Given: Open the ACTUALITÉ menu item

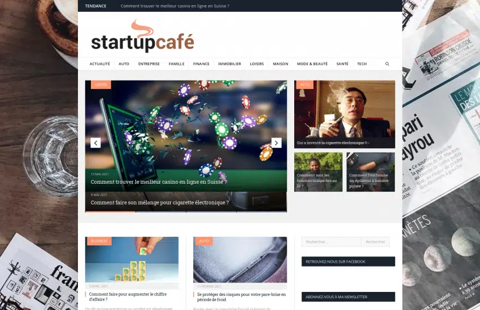Looking at the screenshot, I should 100,64.
